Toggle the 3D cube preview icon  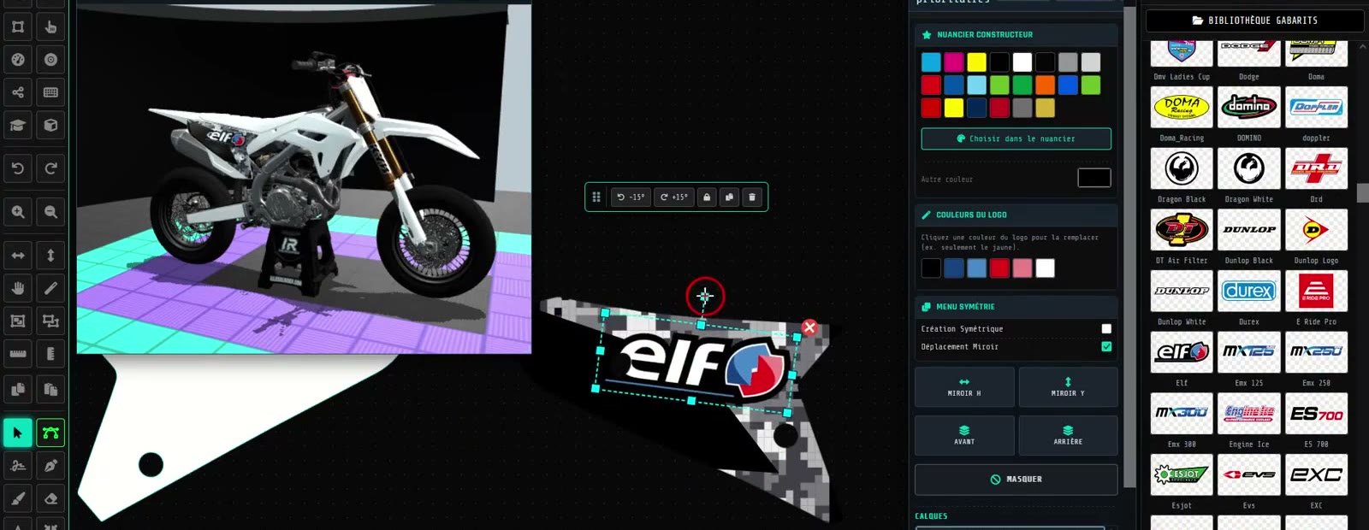[50, 125]
